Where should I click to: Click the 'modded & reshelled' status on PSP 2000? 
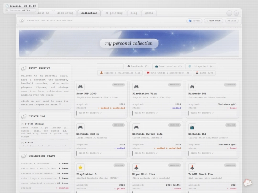[x=111, y=108]
